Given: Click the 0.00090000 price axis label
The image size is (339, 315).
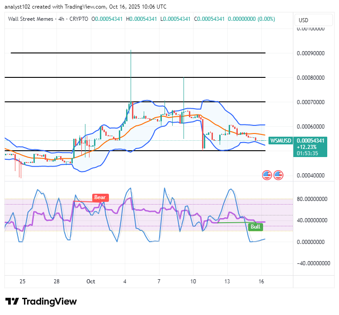Looking at the screenshot, I should coord(311,53).
